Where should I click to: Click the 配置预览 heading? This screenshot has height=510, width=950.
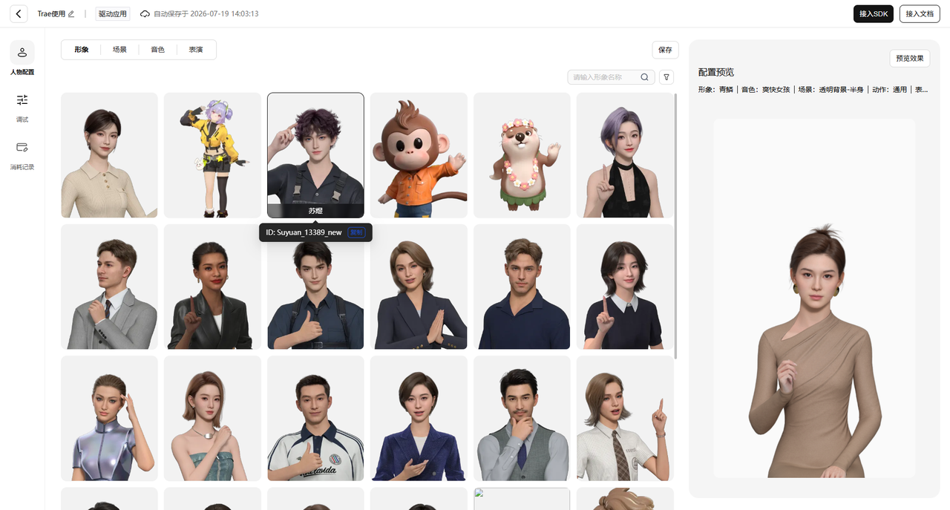coord(716,72)
